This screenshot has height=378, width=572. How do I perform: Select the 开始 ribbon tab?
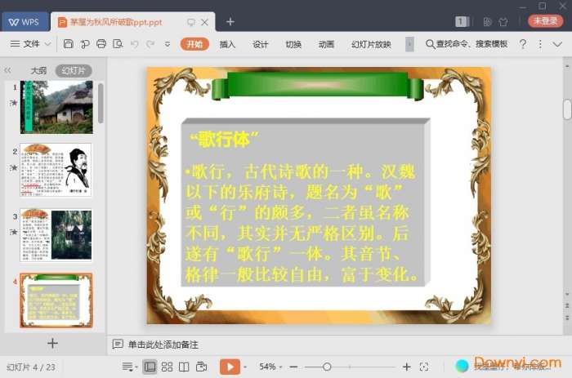[x=194, y=44]
